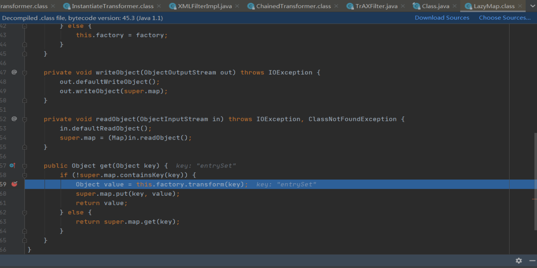The height and width of the screenshot is (268, 537).
Task: Click 'ObjectOutputStream' parameter type in writeObject
Action: 180,72
